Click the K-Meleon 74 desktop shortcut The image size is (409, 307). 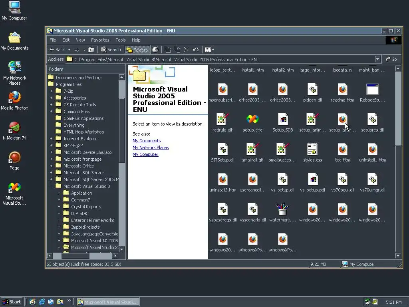click(x=14, y=131)
